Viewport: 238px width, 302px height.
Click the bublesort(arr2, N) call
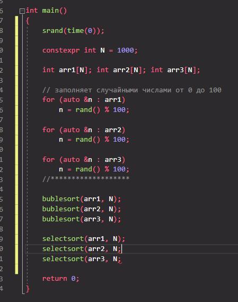(82, 209)
